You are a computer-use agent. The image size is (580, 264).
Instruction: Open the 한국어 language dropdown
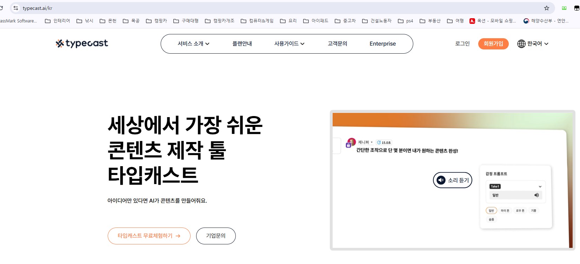click(533, 43)
